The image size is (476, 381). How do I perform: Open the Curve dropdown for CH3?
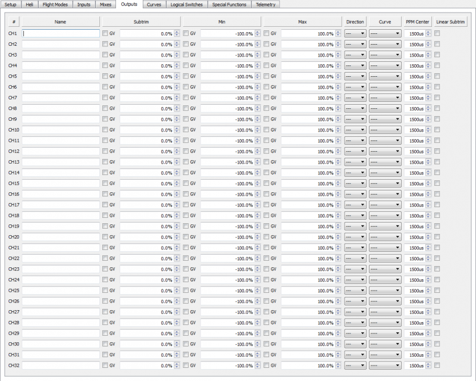click(385, 55)
